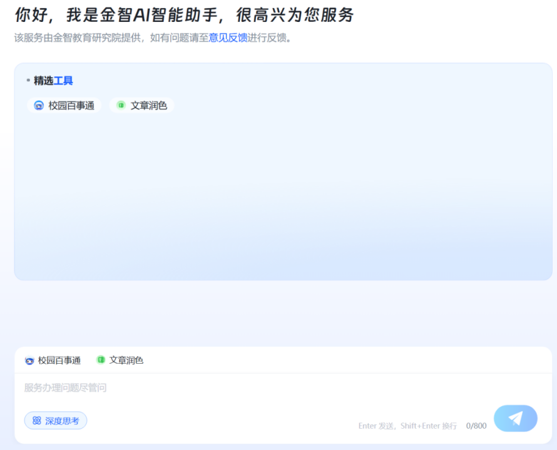Click the Enter 发送 Shift+Enter 换行 hint text
Screen dimensions: 557x450
click(407, 426)
